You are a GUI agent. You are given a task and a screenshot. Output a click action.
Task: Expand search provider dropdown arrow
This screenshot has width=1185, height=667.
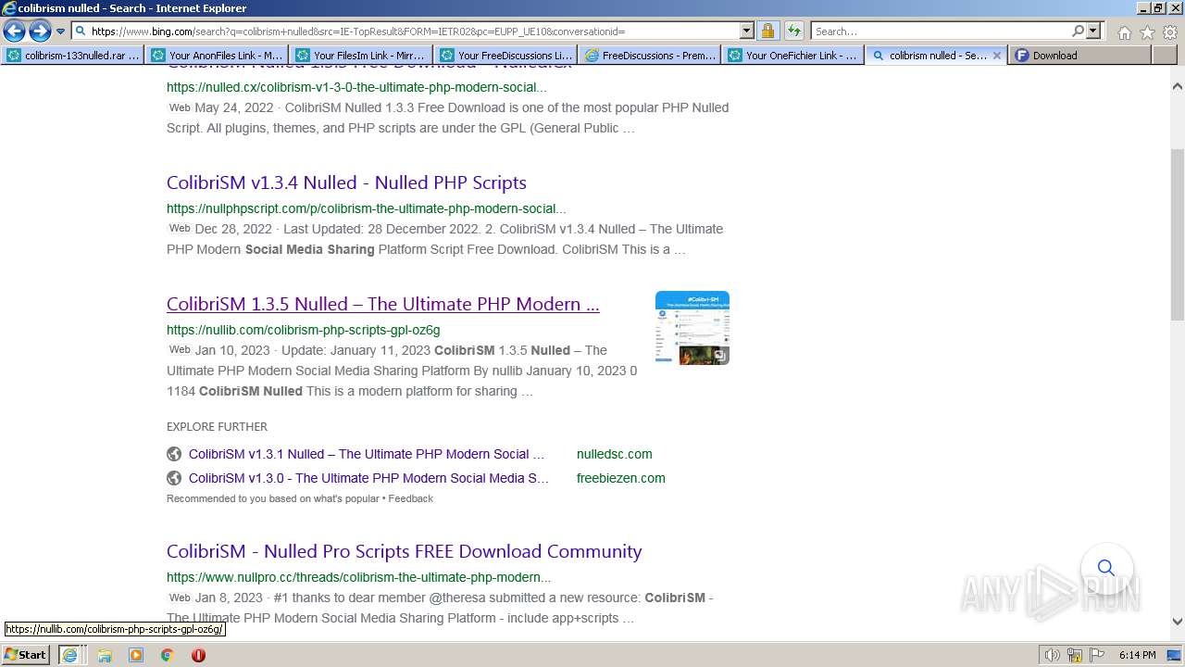[x=1093, y=31]
